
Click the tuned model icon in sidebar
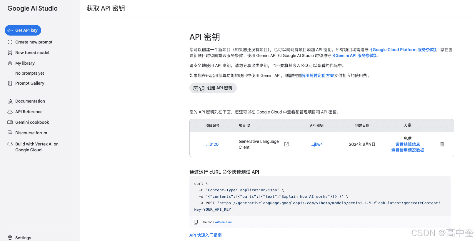click(10, 53)
